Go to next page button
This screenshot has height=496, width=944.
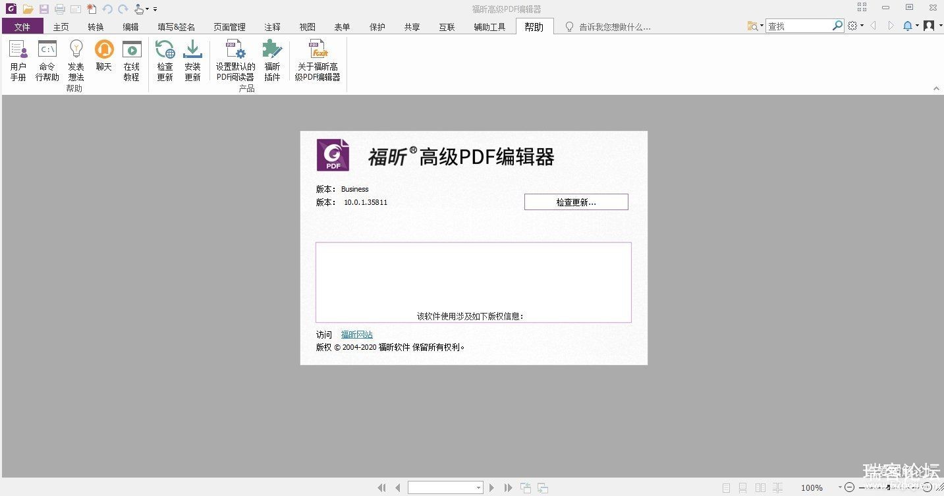[x=491, y=487]
